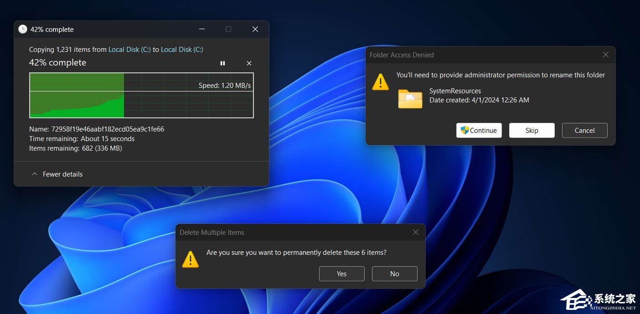Image resolution: width=640 pixels, height=314 pixels.
Task: Pause the file copy operation
Action: pyautogui.click(x=222, y=63)
